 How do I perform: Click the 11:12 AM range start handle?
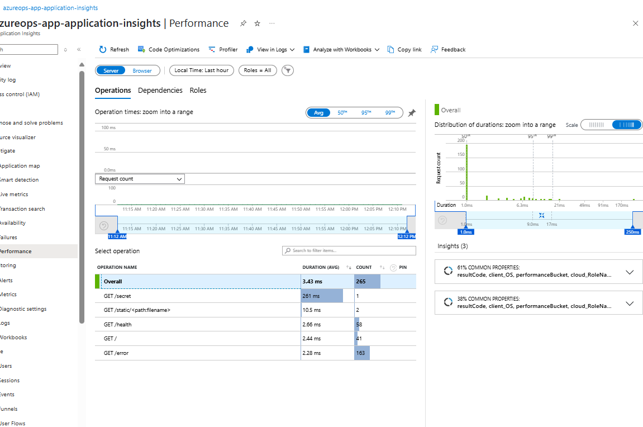(x=117, y=236)
